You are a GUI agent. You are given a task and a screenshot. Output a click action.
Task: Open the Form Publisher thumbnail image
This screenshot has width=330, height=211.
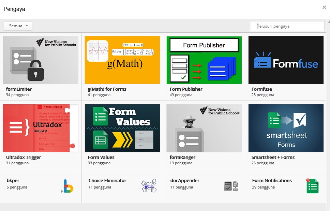(x=204, y=60)
